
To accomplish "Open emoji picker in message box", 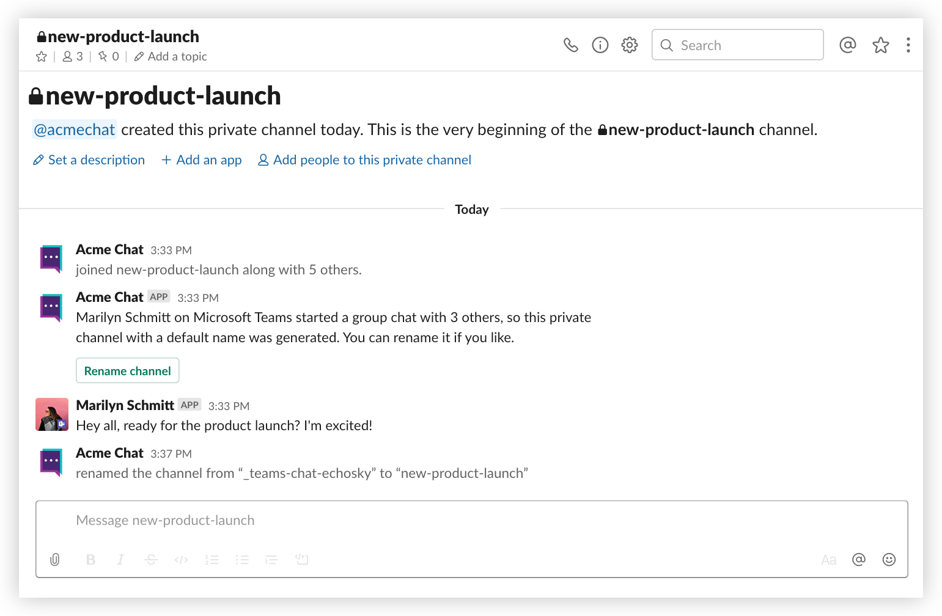I will coord(889,560).
